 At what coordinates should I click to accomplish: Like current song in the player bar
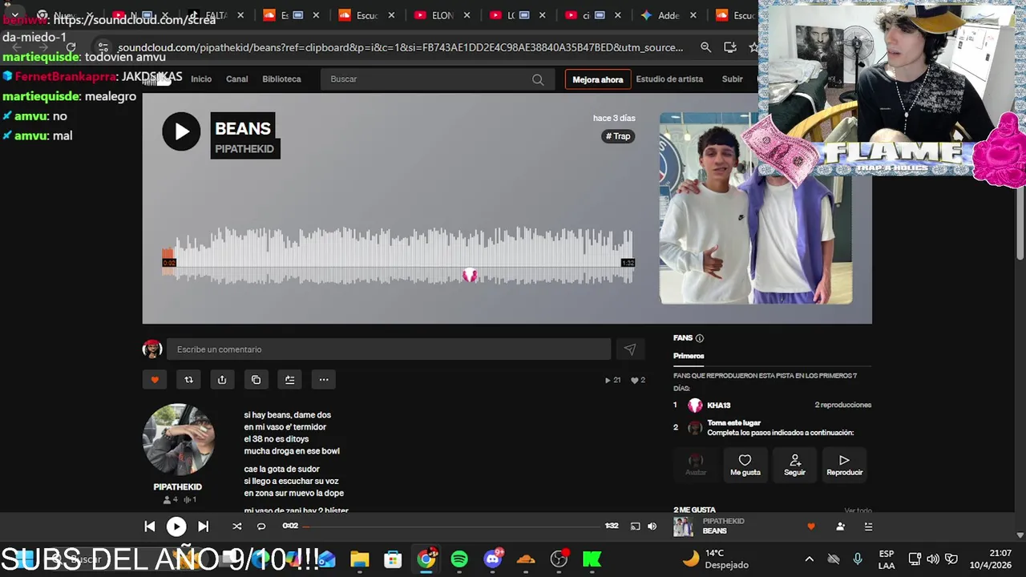[810, 527]
